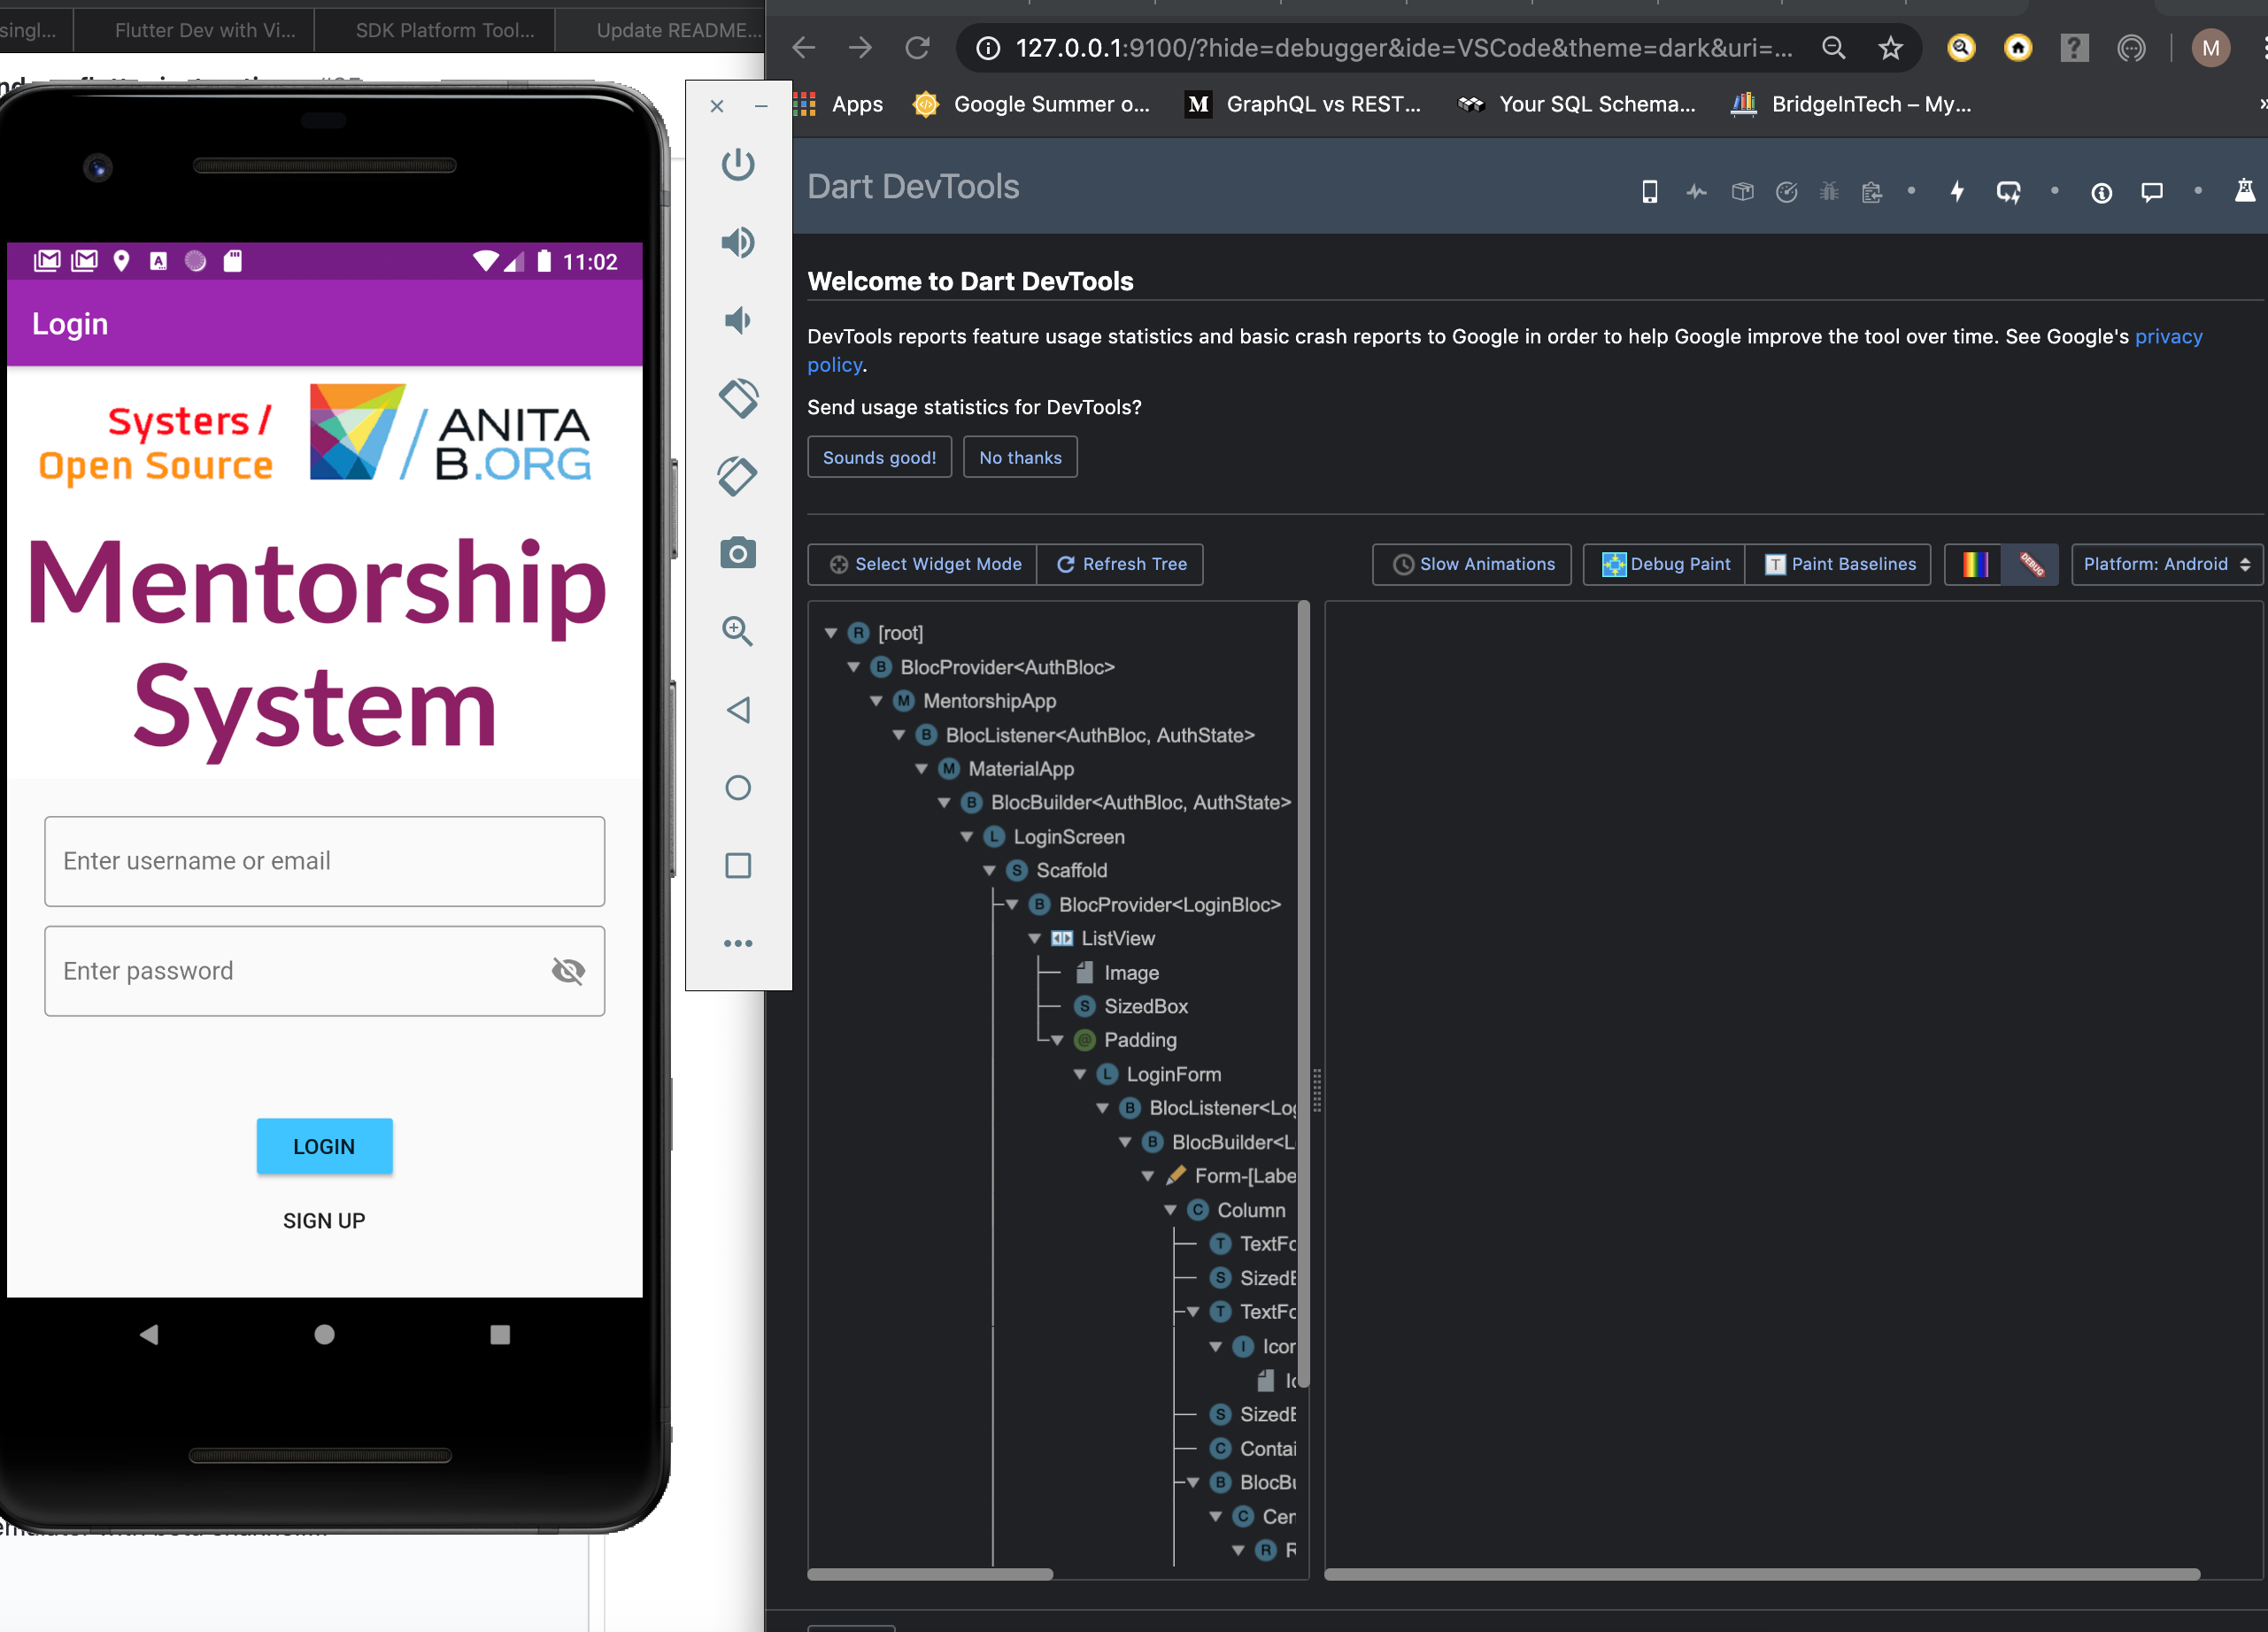Screen dimensions: 2268x1632
Task: Toggle password visibility eye icon
Action: coord(568,971)
